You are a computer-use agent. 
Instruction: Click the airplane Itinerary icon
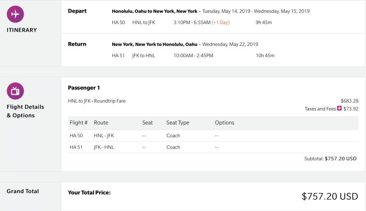tap(15, 14)
